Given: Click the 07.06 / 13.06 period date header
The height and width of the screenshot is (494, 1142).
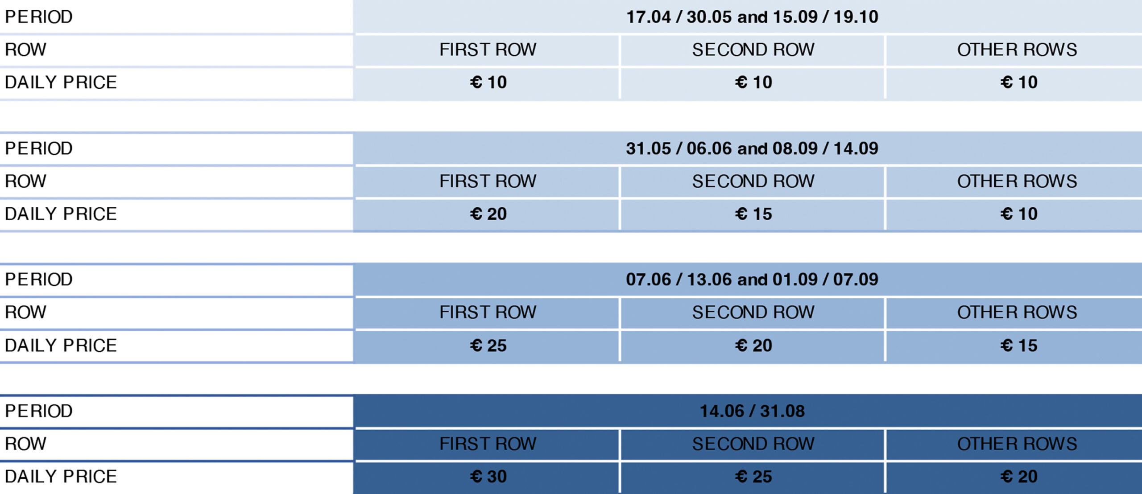Looking at the screenshot, I should (752, 280).
